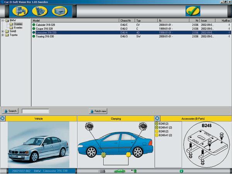The height and width of the screenshot is (174, 232).
Task: Select the 3-series folder
Action: (16, 24)
